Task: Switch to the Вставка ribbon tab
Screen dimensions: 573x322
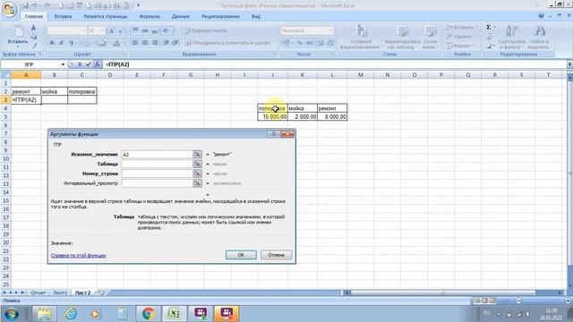Action: (x=63, y=16)
